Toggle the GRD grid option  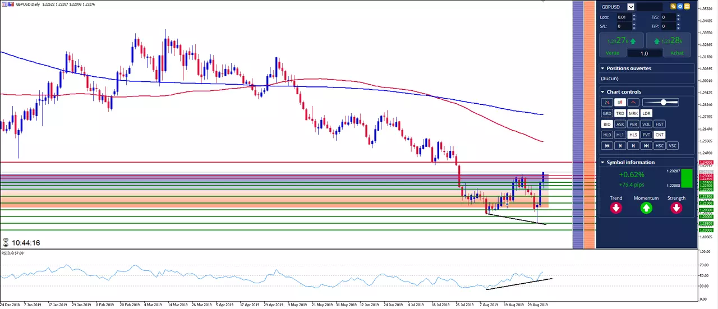(x=607, y=113)
